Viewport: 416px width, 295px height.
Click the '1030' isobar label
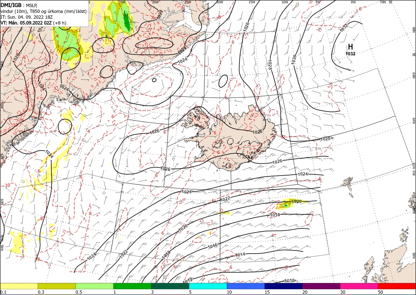tap(293, 60)
